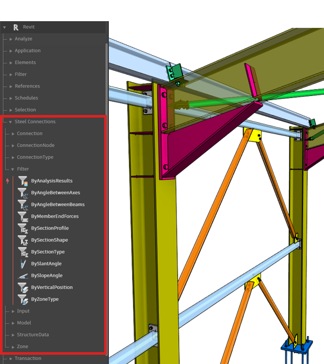This screenshot has width=324, height=364.
Task: Click the ByAngleBetweenAxes filter icon
Action: pos(23,193)
